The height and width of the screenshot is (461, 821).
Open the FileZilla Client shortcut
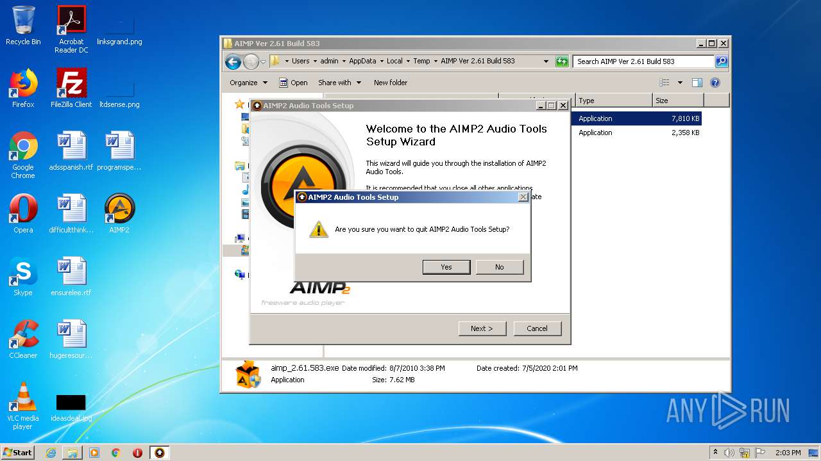click(x=71, y=88)
